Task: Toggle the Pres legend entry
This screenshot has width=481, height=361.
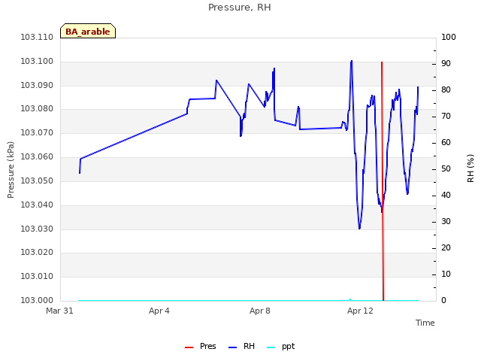Action: [x=201, y=346]
